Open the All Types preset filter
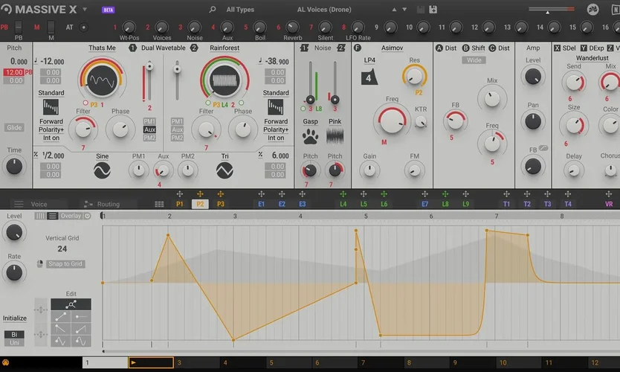This screenshot has width=620, height=372. pyautogui.click(x=240, y=10)
